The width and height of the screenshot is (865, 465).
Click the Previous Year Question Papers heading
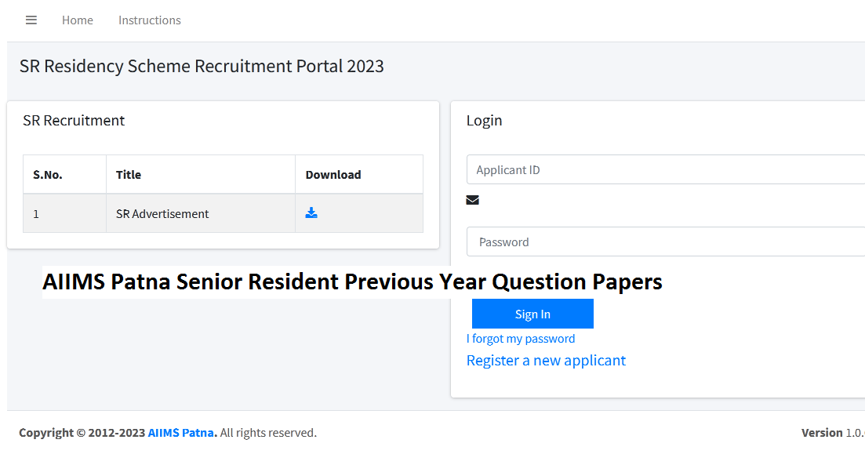click(x=352, y=282)
